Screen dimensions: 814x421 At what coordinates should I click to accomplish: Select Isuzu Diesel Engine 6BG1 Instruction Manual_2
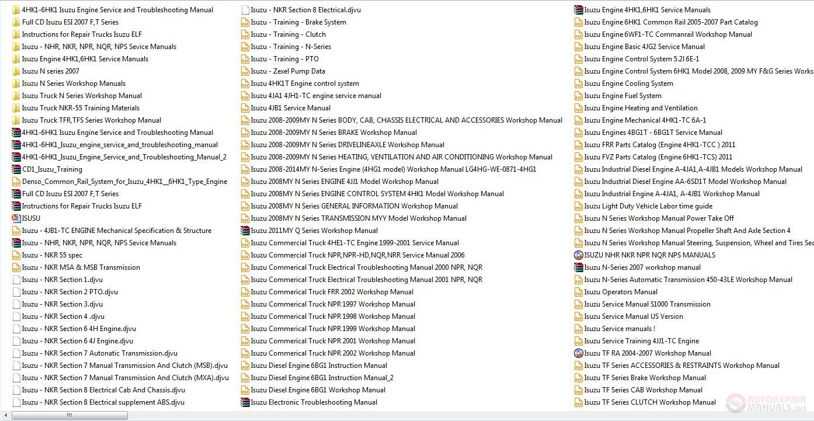[322, 378]
